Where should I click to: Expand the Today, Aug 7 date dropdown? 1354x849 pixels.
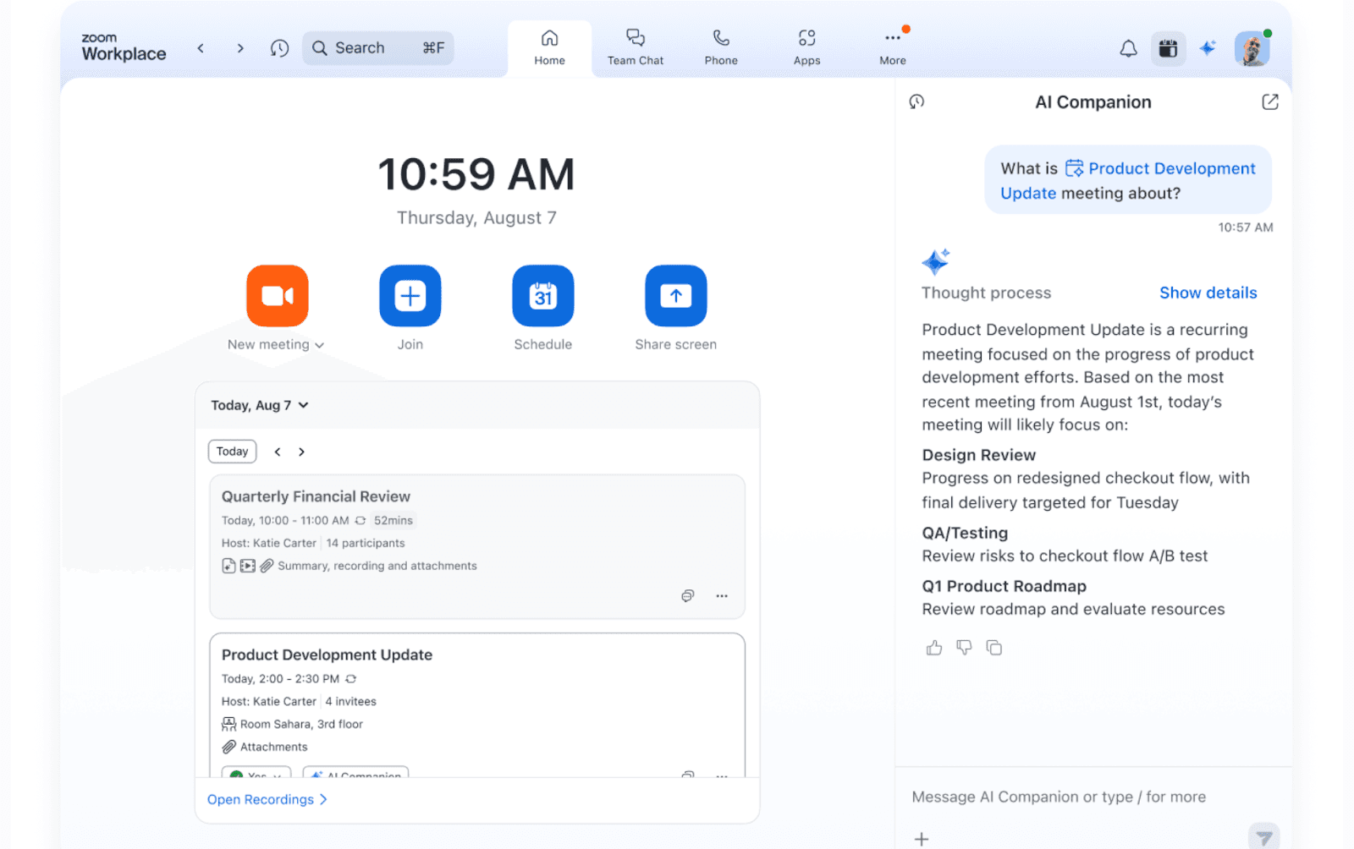(260, 405)
